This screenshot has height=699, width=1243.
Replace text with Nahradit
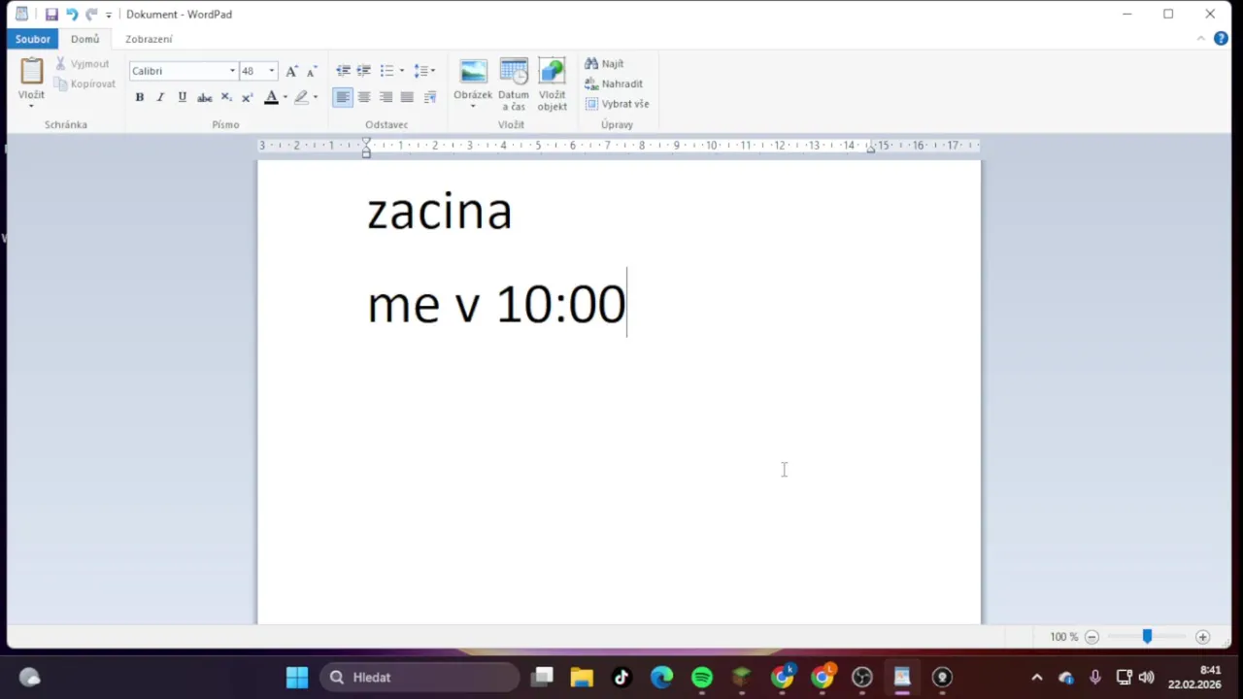click(x=614, y=83)
